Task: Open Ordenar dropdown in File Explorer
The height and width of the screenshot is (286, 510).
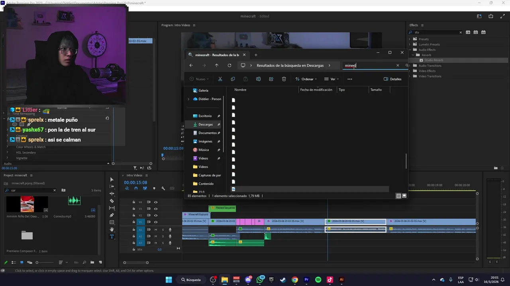Action: point(306,79)
